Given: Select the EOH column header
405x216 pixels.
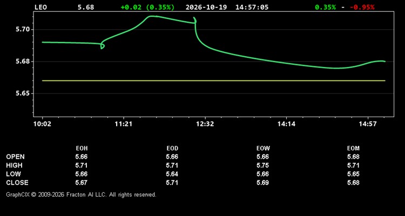Looking at the screenshot, I should tap(82, 148).
